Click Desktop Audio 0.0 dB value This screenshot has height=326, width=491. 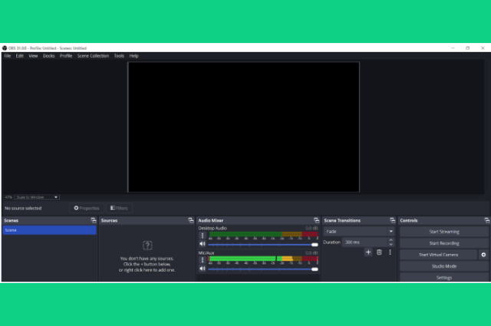coord(311,229)
